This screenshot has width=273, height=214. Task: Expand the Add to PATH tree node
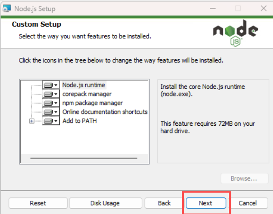pos(32,121)
